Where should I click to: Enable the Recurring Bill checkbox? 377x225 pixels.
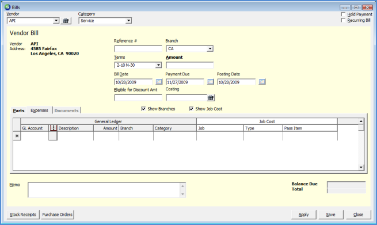click(344, 21)
